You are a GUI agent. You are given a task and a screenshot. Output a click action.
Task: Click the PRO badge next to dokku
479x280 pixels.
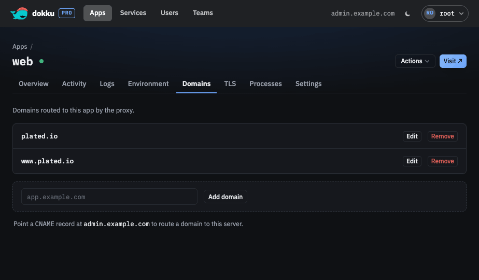pyautogui.click(x=67, y=13)
